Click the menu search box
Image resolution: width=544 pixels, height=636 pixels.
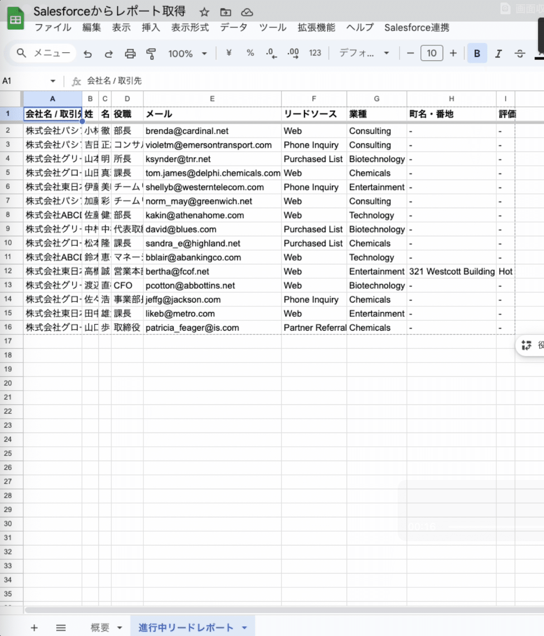[43, 53]
